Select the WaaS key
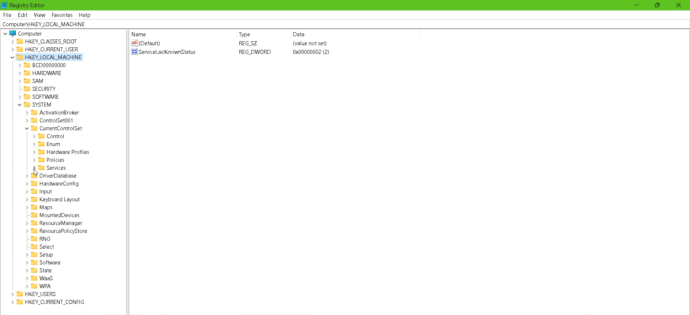The height and width of the screenshot is (315, 690). point(46,278)
